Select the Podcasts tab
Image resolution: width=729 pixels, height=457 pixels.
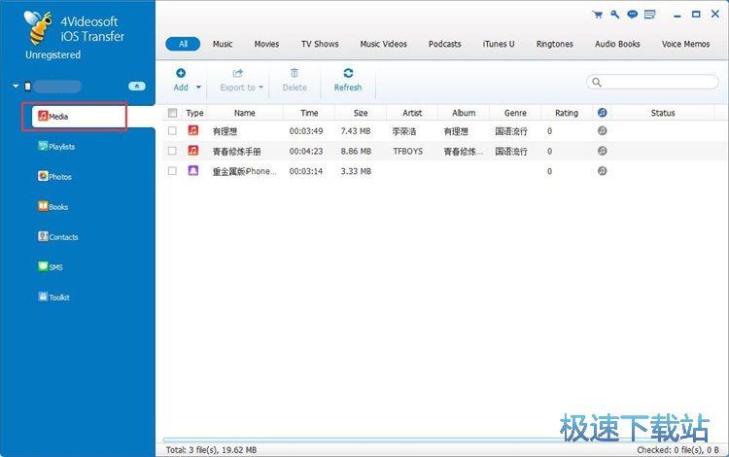pos(443,44)
